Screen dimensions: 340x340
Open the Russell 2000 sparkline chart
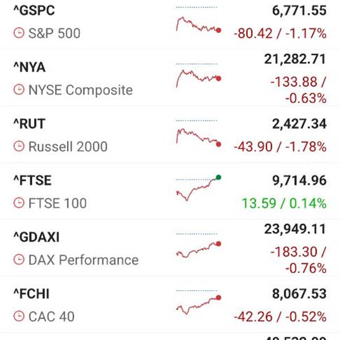pyautogui.click(x=197, y=136)
